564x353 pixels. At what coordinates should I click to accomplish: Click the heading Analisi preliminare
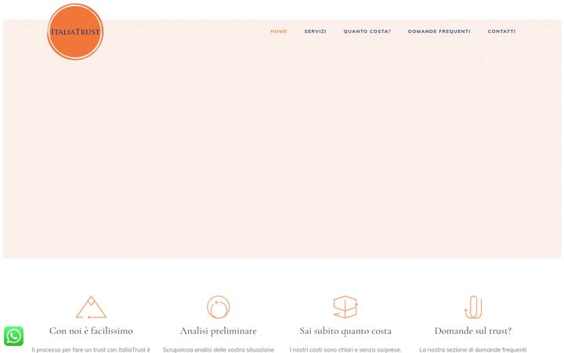pyautogui.click(x=219, y=331)
